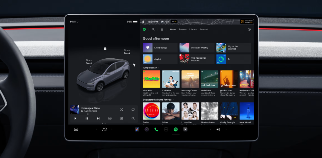
Task: Tap the charging bolt icon beside the car
Action: (134, 65)
